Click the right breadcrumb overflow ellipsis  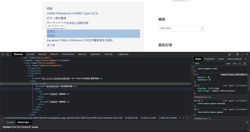(191, 118)
